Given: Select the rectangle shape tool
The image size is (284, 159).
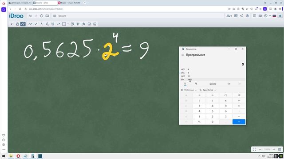Looking at the screenshot, I should coord(64,24).
